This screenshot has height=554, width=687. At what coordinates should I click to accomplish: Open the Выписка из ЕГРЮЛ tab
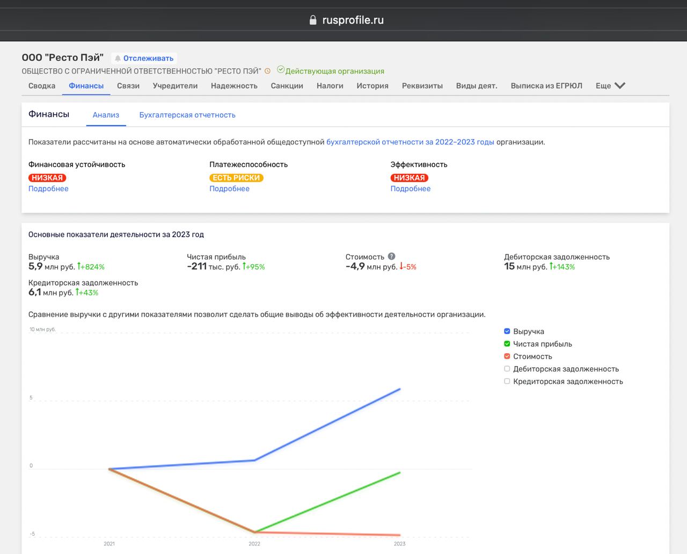[546, 86]
